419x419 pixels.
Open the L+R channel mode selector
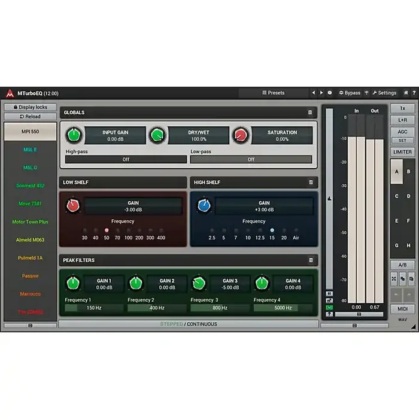(402, 120)
